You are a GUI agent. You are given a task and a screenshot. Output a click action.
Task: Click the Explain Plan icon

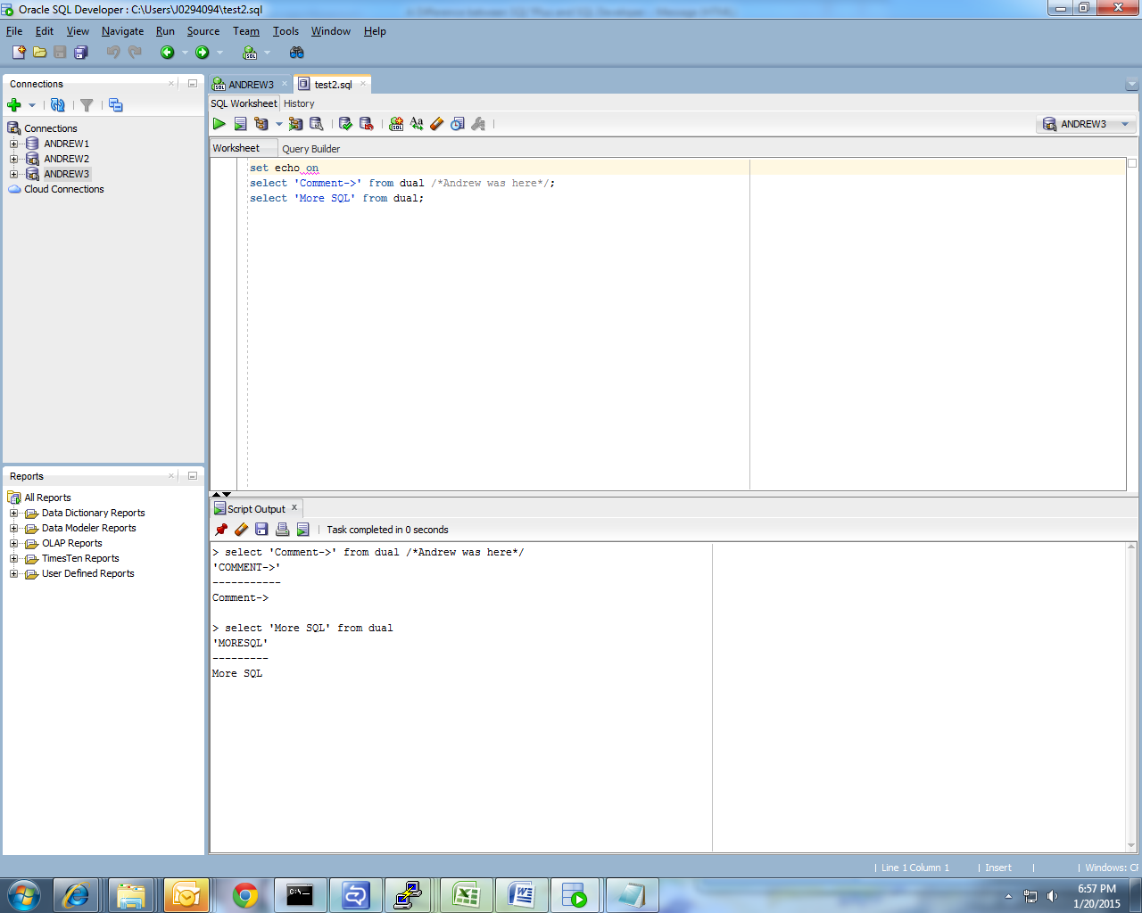tap(261, 124)
